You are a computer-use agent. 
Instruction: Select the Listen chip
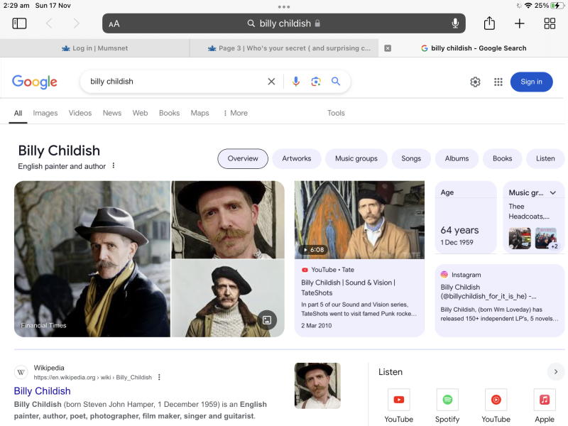545,158
